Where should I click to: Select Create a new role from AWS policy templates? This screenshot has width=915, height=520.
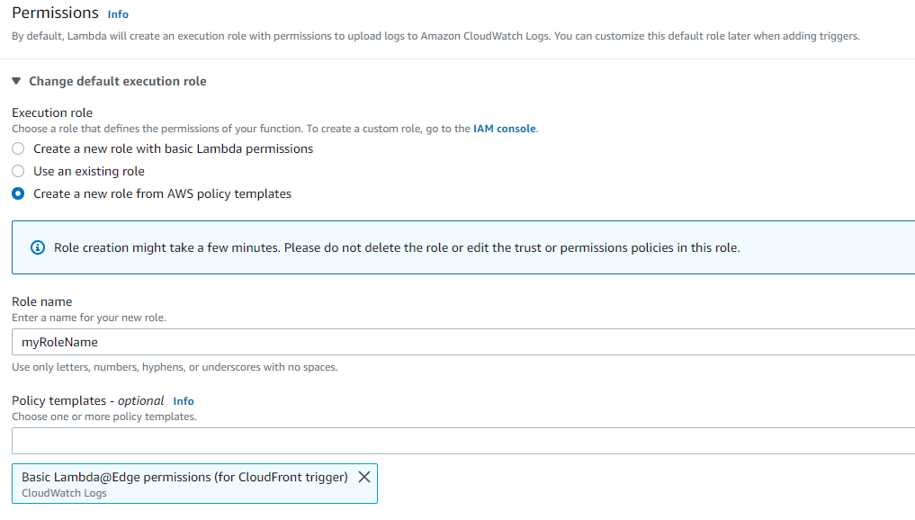18,193
